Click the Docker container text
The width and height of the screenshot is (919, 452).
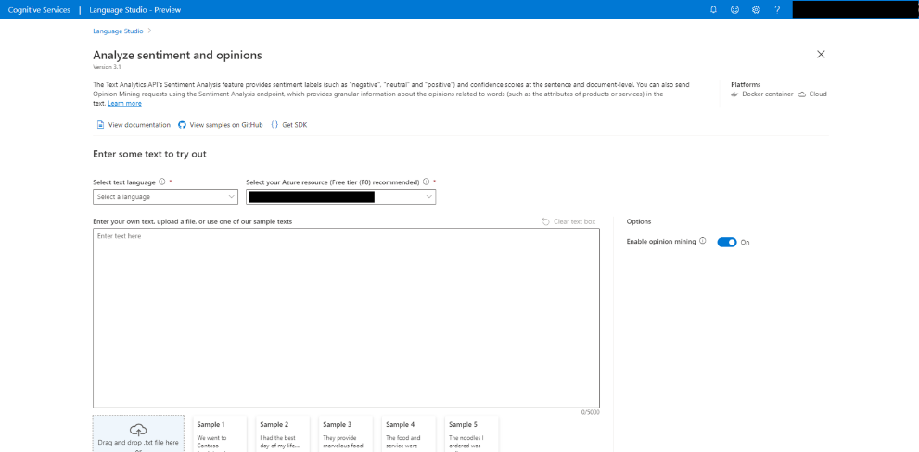click(x=767, y=94)
